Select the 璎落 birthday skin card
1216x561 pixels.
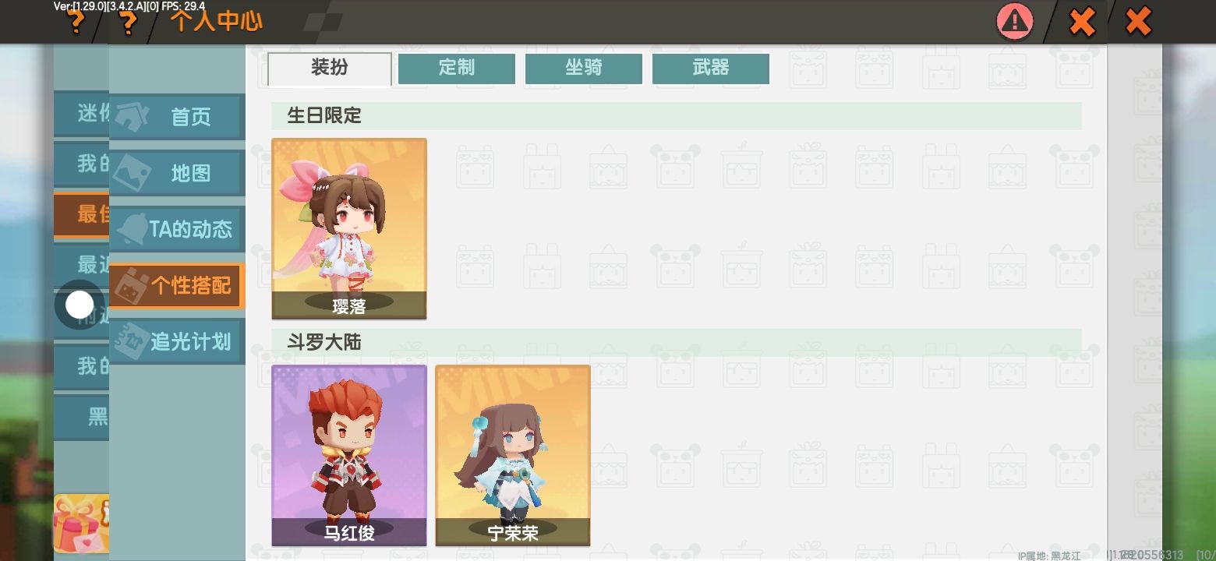(x=349, y=229)
